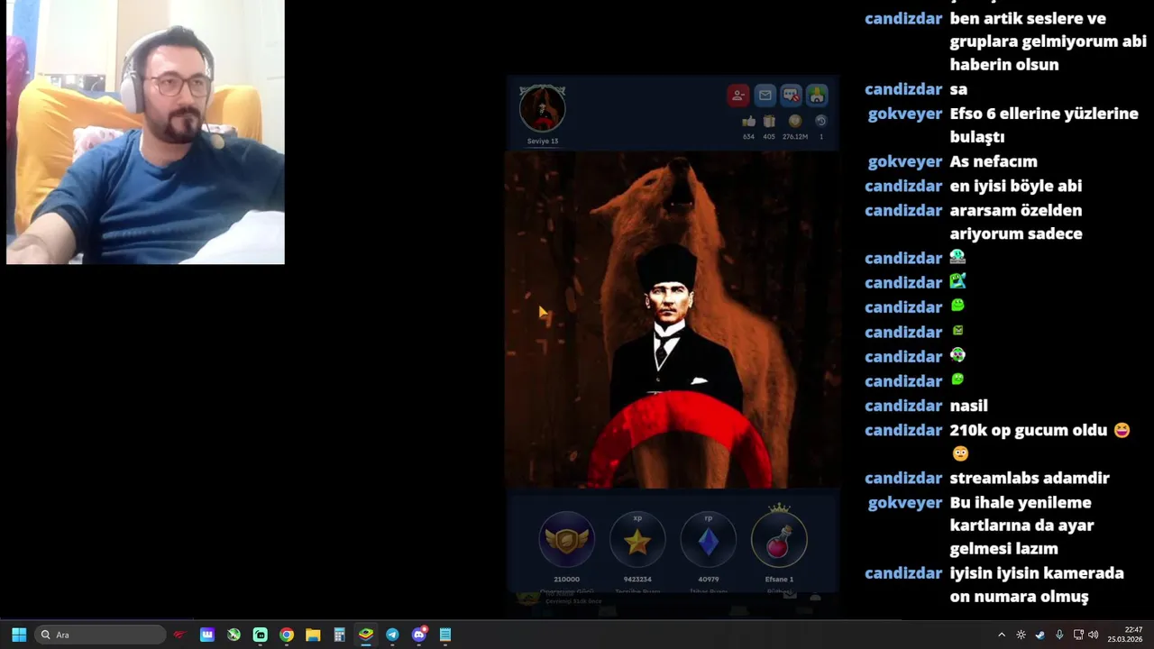Click the 'Bu ihale yenileme' chat message
The width and height of the screenshot is (1154, 649).
click(x=1021, y=526)
